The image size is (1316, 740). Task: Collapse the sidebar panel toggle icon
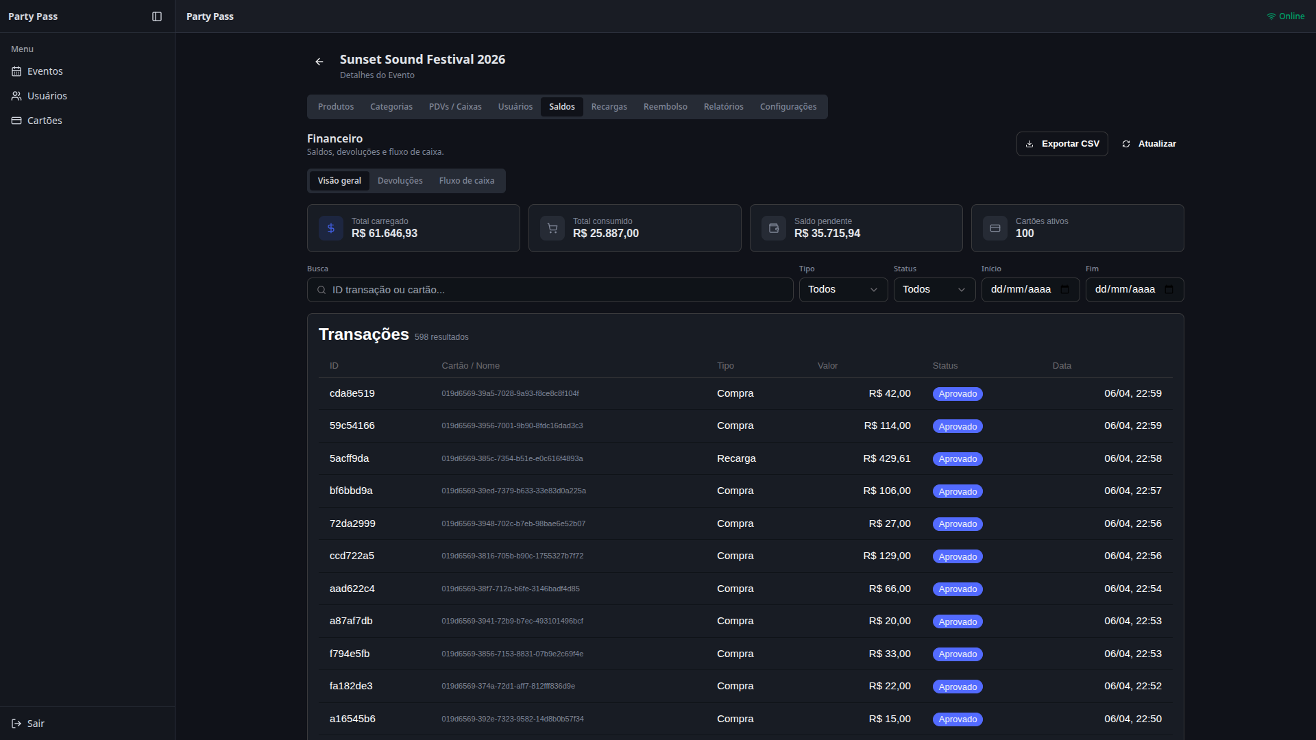(x=157, y=16)
